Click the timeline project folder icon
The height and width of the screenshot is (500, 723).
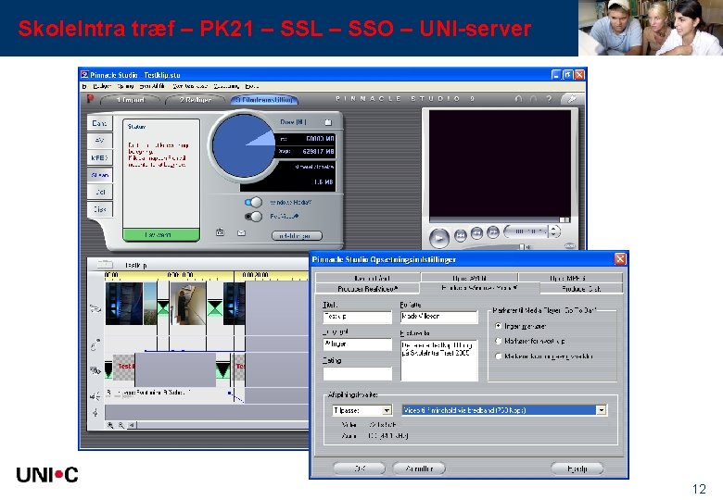click(105, 264)
